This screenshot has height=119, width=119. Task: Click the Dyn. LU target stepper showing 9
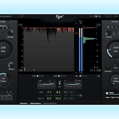66,98
